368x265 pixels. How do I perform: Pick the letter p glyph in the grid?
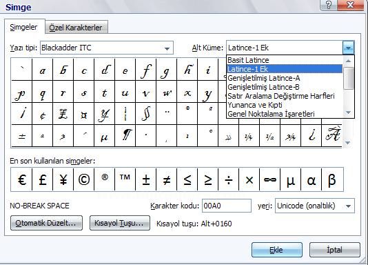click(x=22, y=92)
